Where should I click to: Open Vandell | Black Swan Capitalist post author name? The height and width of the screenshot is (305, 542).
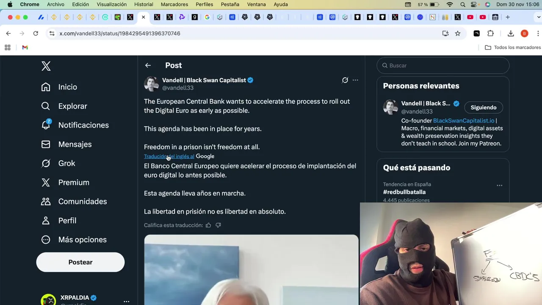coord(204,80)
